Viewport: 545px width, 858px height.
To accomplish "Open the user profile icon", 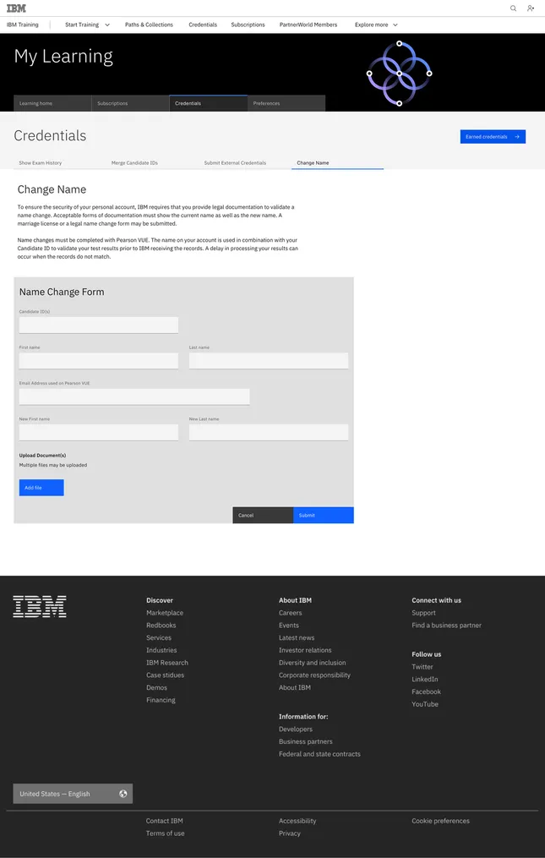I will pos(531,8).
